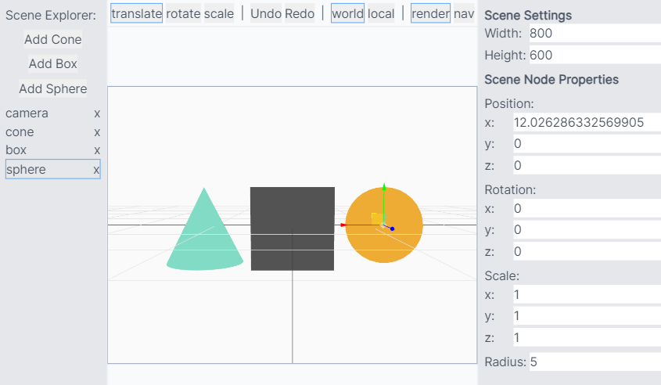This screenshot has height=385, width=661.
Task: Focus the sphere Radius field
Action: 593,362
